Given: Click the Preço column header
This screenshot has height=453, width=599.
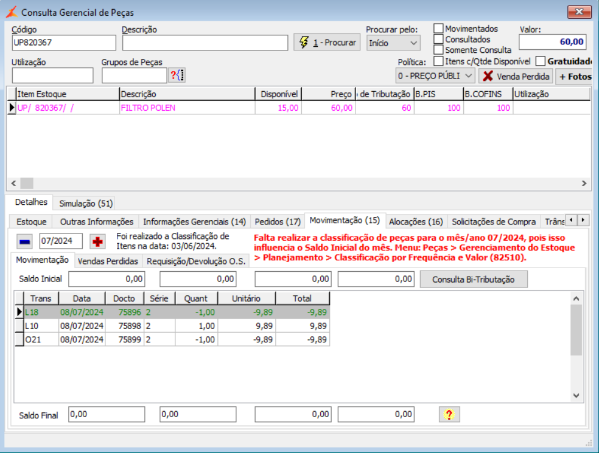Looking at the screenshot, I should (329, 94).
